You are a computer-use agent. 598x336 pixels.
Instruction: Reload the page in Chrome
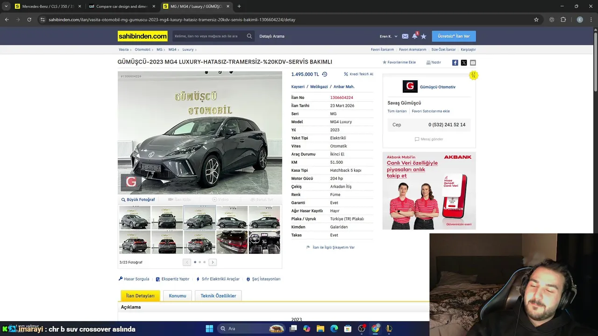pyautogui.click(x=29, y=20)
